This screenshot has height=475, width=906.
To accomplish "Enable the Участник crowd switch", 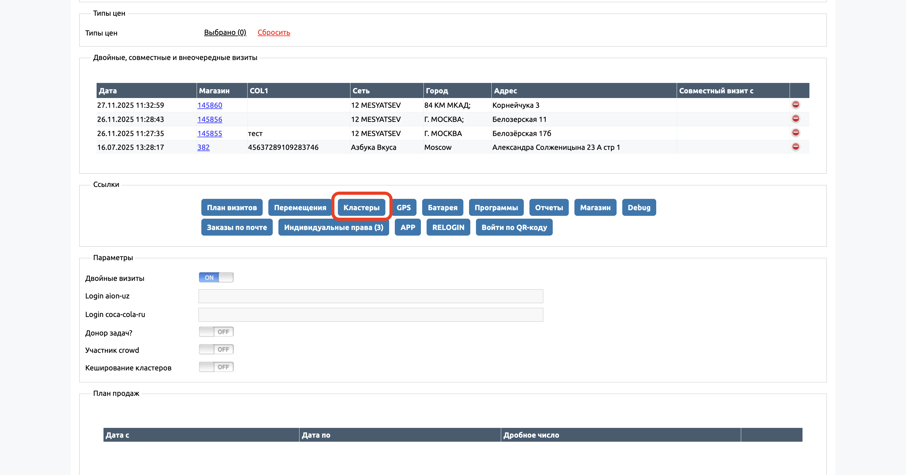I will 216,350.
